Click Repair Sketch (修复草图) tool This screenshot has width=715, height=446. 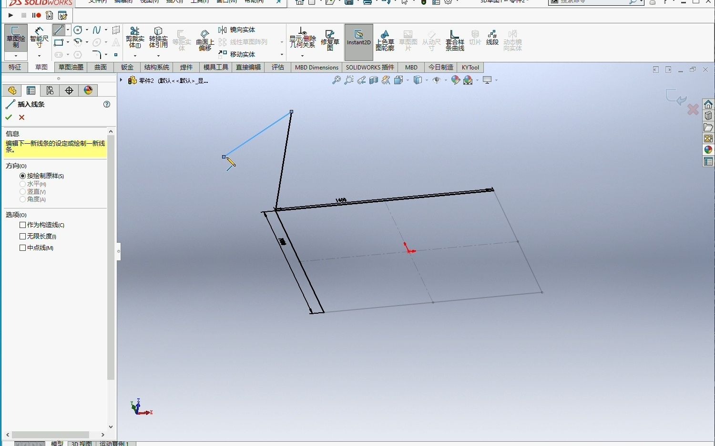click(330, 40)
